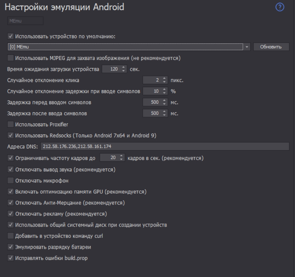Viewport: 295px width, 277px height.
Task: Toggle Использовать устройство по умолчанию checkbox
Action: click(x=10, y=36)
